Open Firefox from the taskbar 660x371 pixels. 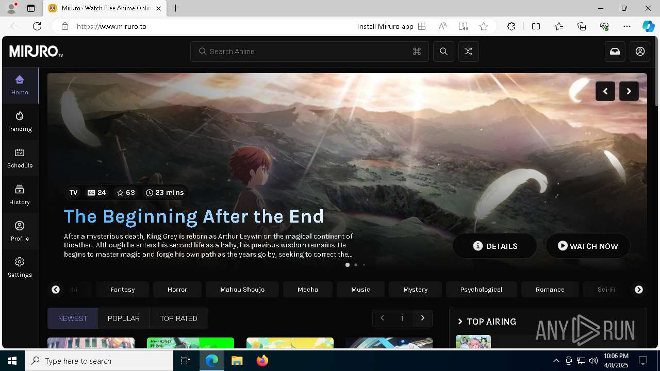coord(262,361)
